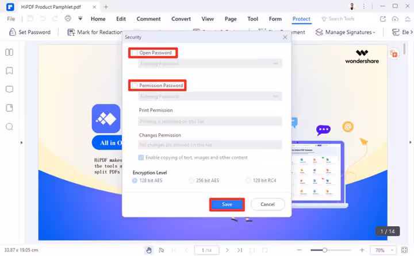This screenshot has height=256, width=414.
Task: Open the thumbnails panel icon in sidebar
Action: (x=9, y=52)
